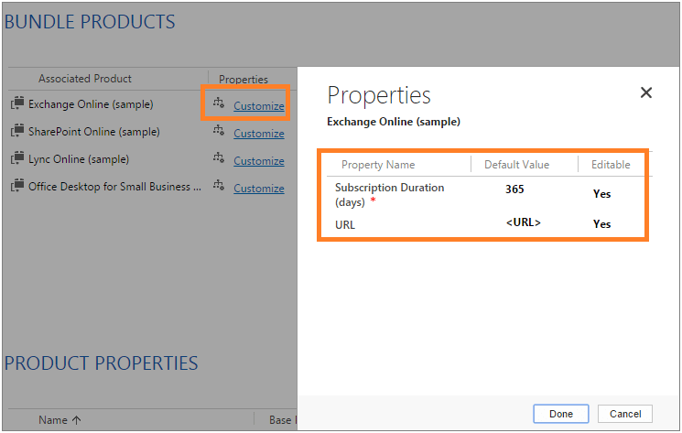Click the bundle icon beside Lync Online (sample)

[x=17, y=157]
